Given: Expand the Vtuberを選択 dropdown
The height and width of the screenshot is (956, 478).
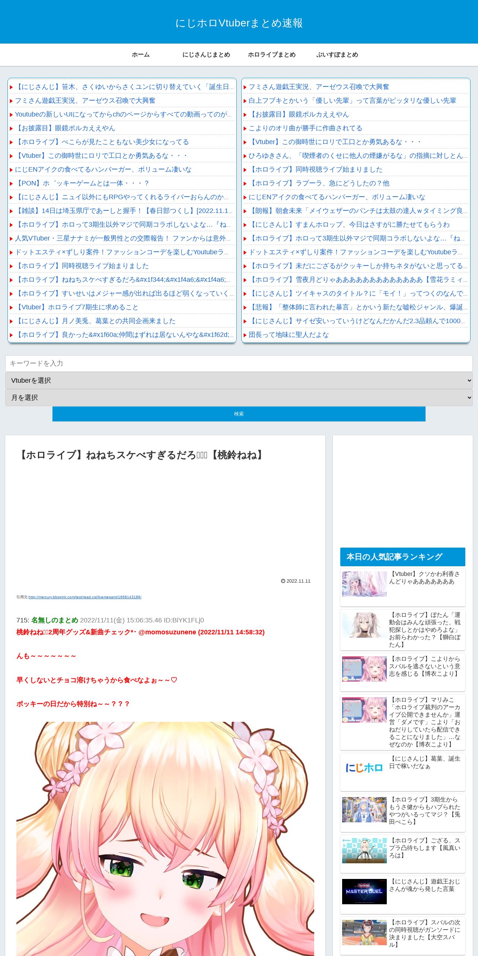Looking at the screenshot, I should [x=239, y=380].
